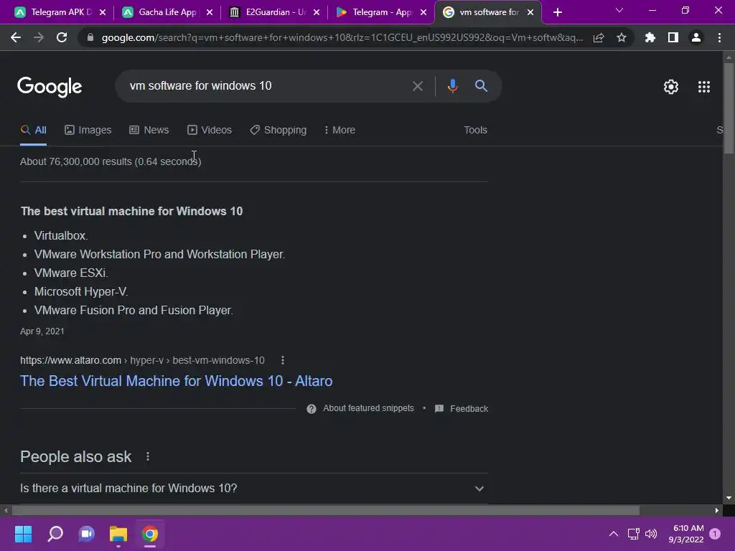Open Chrome three-dot menu
Viewport: 735px width, 551px height.
coord(719,37)
